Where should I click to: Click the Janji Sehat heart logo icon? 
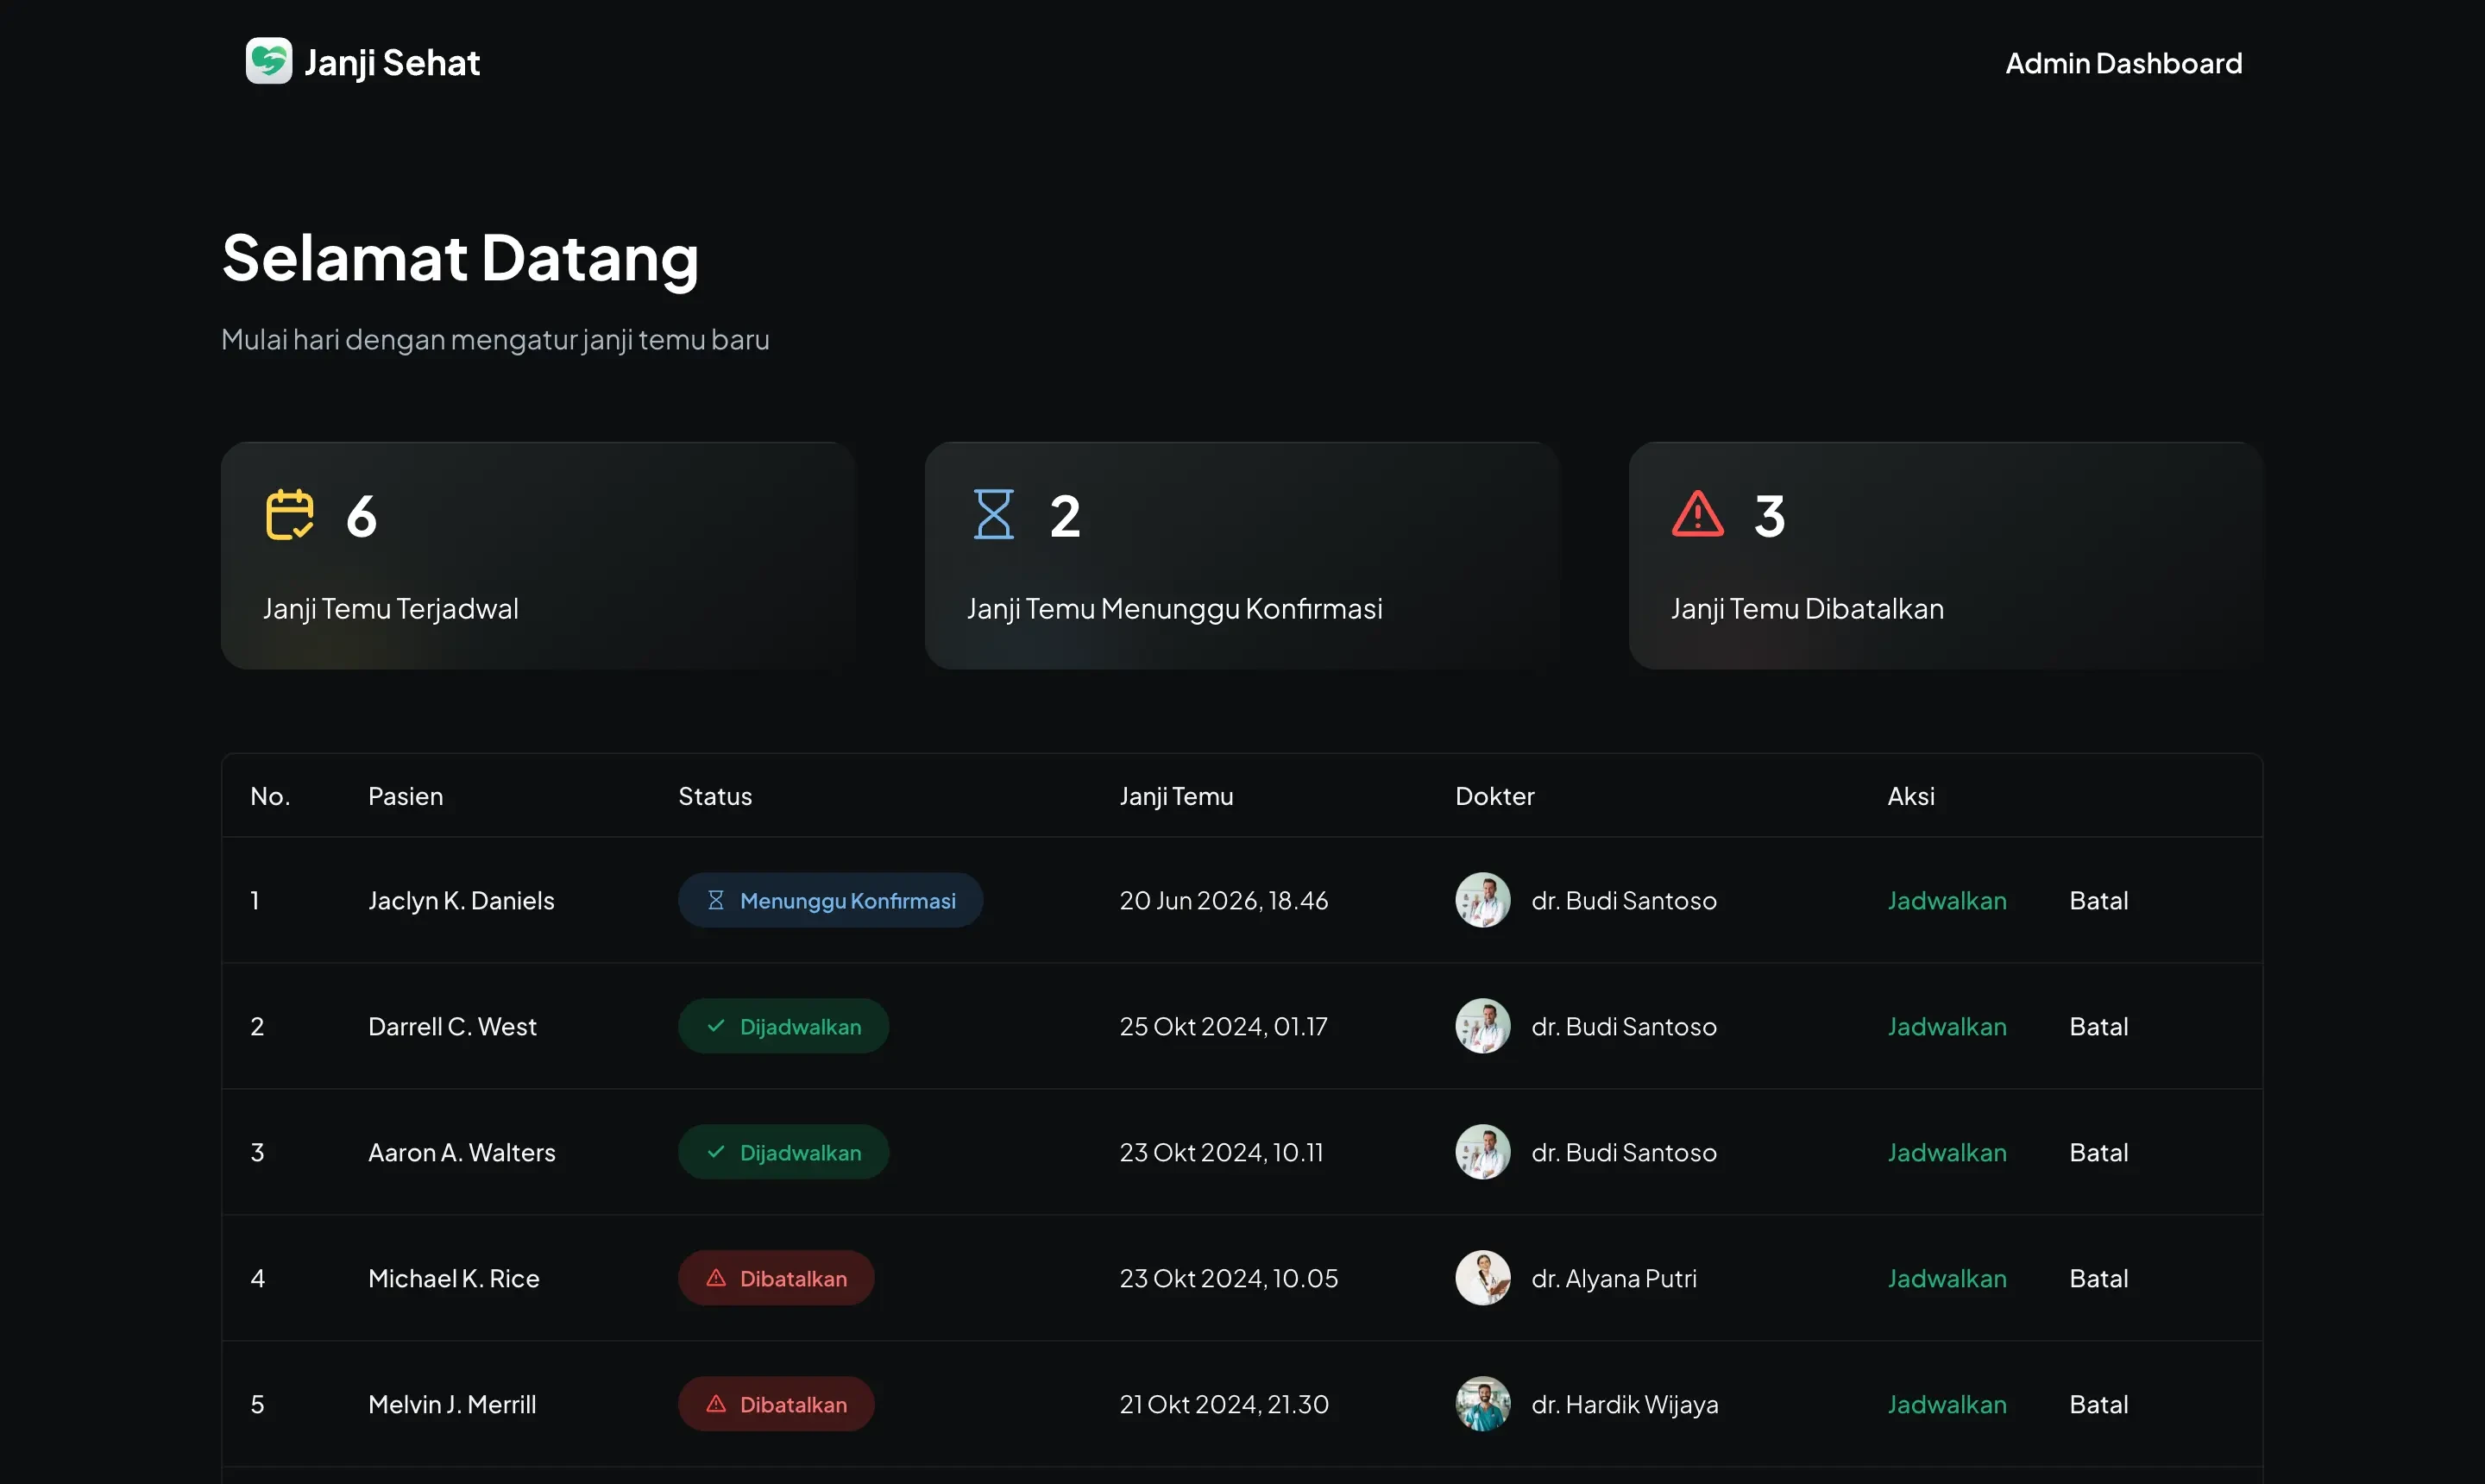pyautogui.click(x=269, y=61)
